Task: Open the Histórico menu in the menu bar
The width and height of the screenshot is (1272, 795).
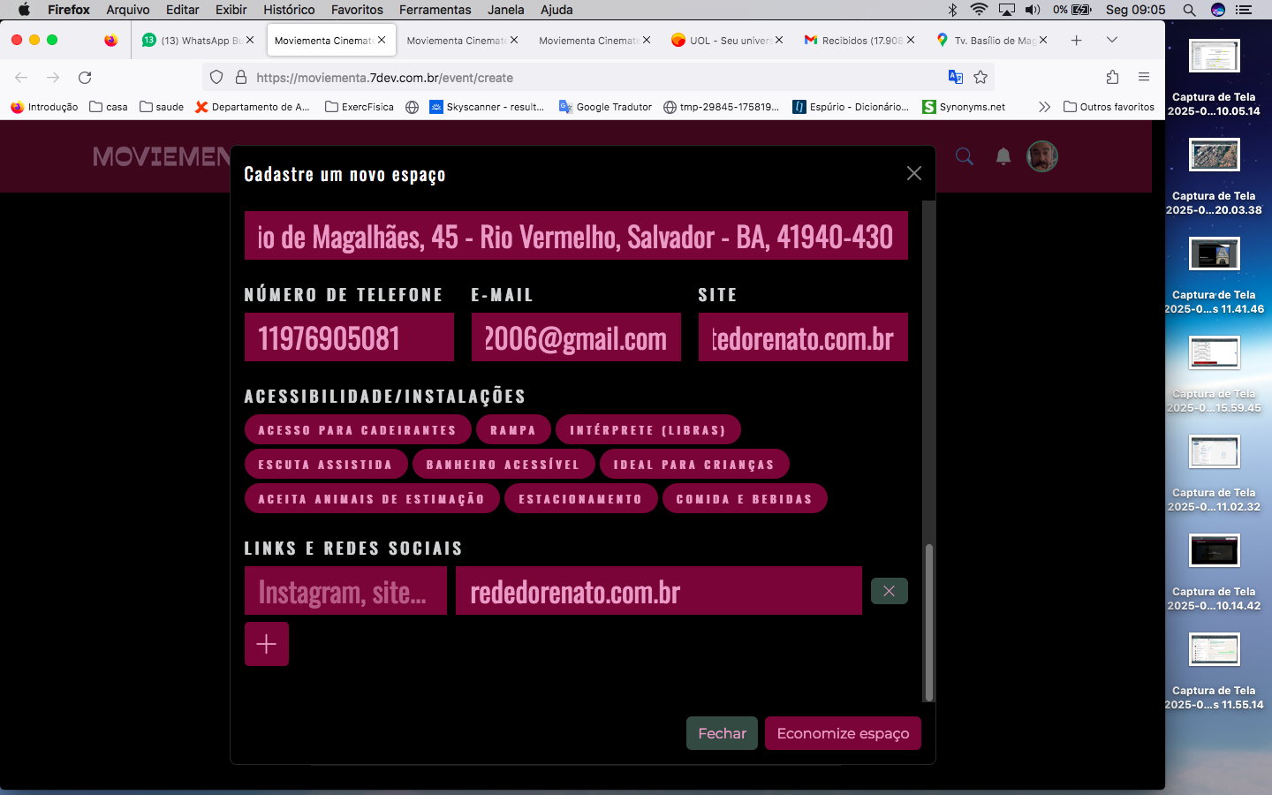Action: [x=289, y=10]
